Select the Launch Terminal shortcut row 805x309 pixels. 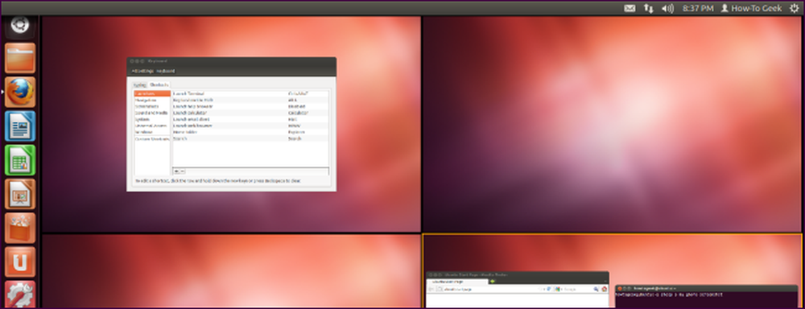point(250,94)
